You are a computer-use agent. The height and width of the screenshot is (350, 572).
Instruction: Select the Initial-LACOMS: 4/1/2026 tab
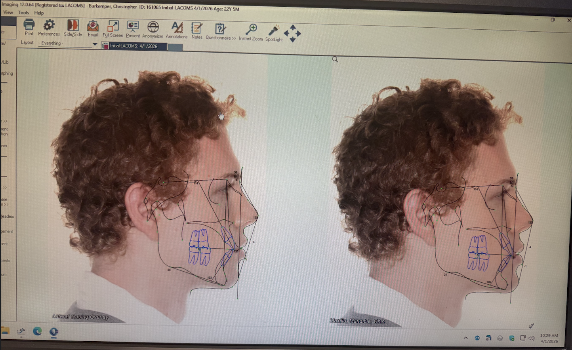point(134,46)
